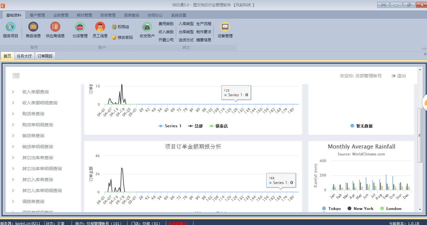Click the 商品信息 product info icon

(x=33, y=28)
